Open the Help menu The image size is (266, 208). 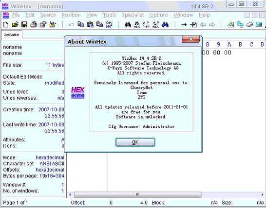pyautogui.click(x=204, y=15)
